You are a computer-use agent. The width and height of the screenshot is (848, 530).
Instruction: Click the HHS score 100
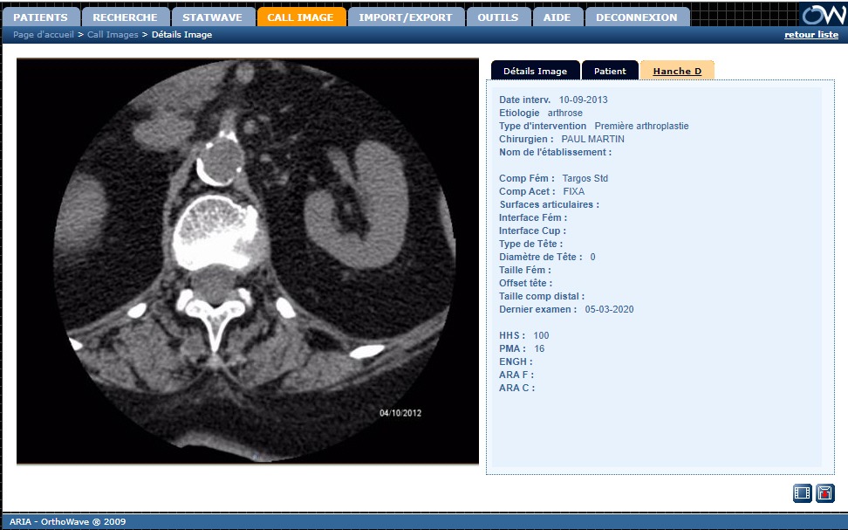541,335
